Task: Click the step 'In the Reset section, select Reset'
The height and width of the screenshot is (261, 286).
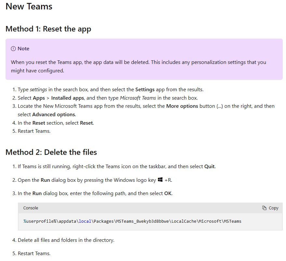Action: tap(56, 123)
